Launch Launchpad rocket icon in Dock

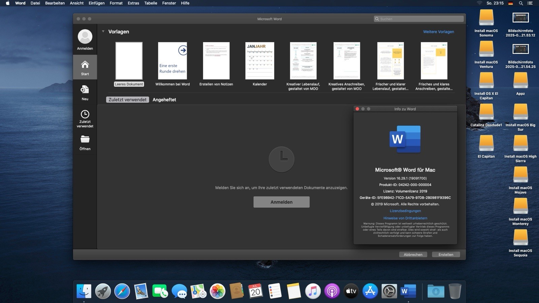point(103,291)
